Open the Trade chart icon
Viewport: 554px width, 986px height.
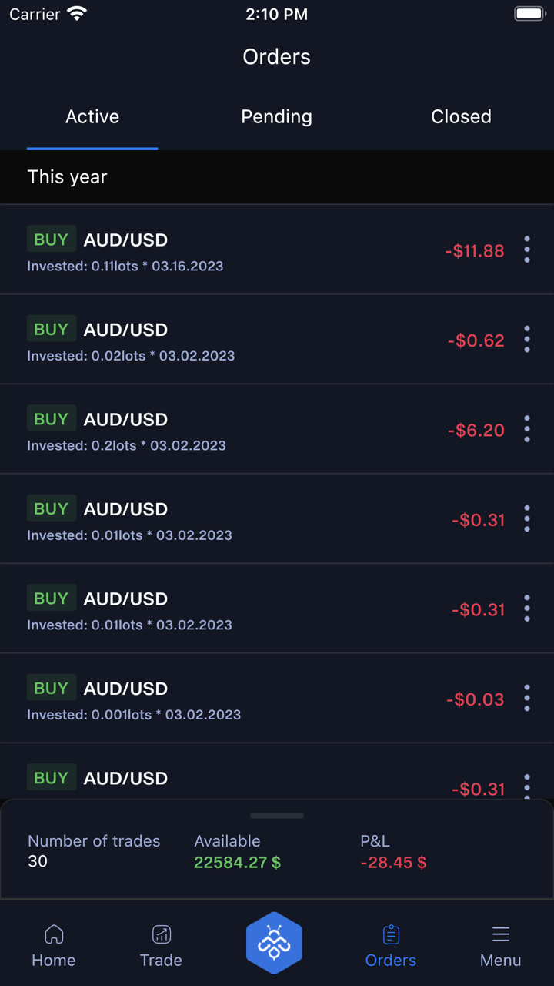click(x=162, y=935)
